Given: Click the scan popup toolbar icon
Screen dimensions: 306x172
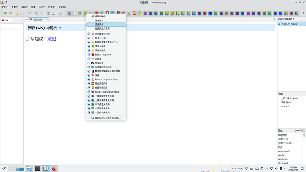Looking at the screenshot, I should [x=24, y=13].
